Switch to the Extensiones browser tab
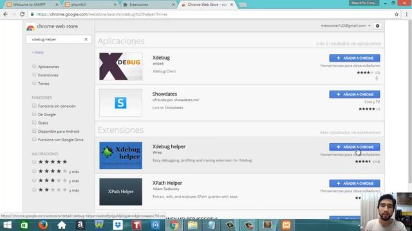The height and width of the screenshot is (231, 412). tap(149, 4)
